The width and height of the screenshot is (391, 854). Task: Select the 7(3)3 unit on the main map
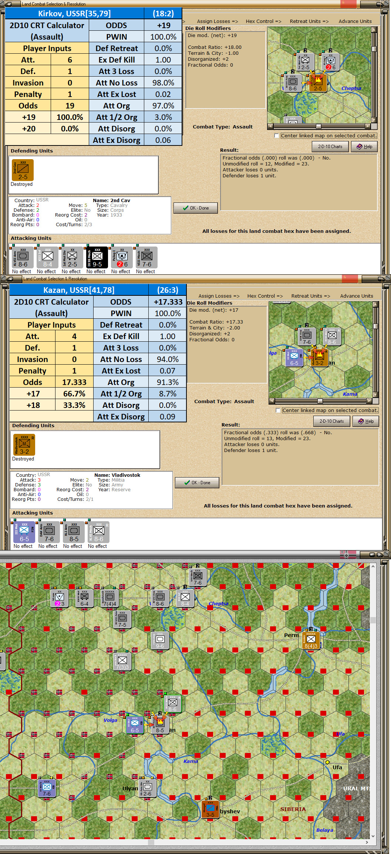tap(122, 662)
